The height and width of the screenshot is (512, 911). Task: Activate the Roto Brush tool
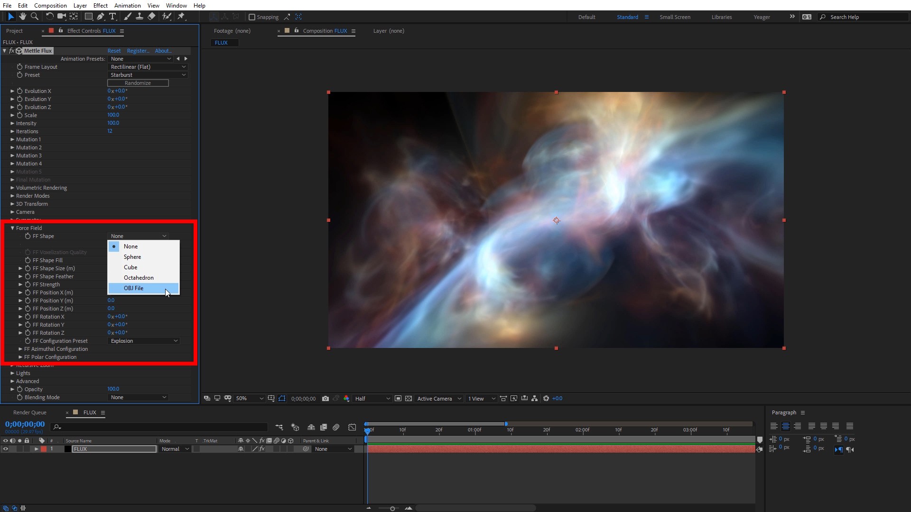(167, 17)
